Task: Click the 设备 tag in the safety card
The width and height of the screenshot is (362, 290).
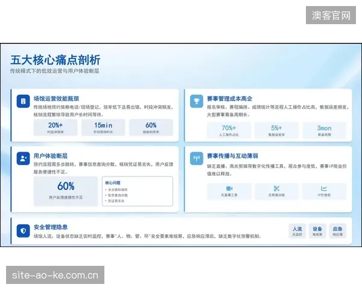Action: 317,231
